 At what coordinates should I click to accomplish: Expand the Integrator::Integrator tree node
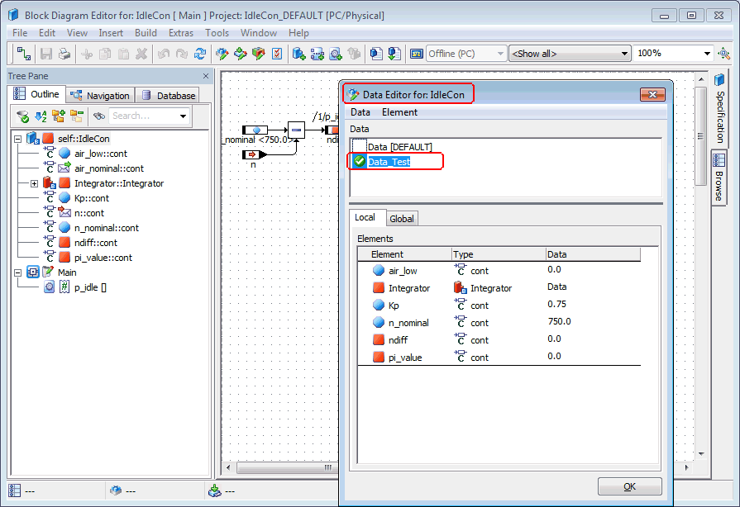pyautogui.click(x=35, y=184)
